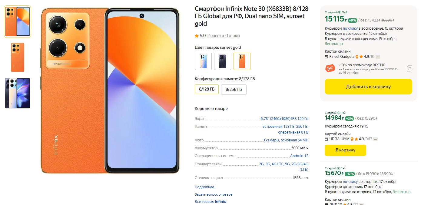Click Добавить в корзину button
The height and width of the screenshot is (205, 421).
368,87
